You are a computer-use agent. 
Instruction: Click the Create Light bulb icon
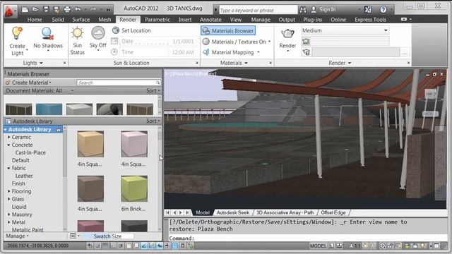click(17, 33)
